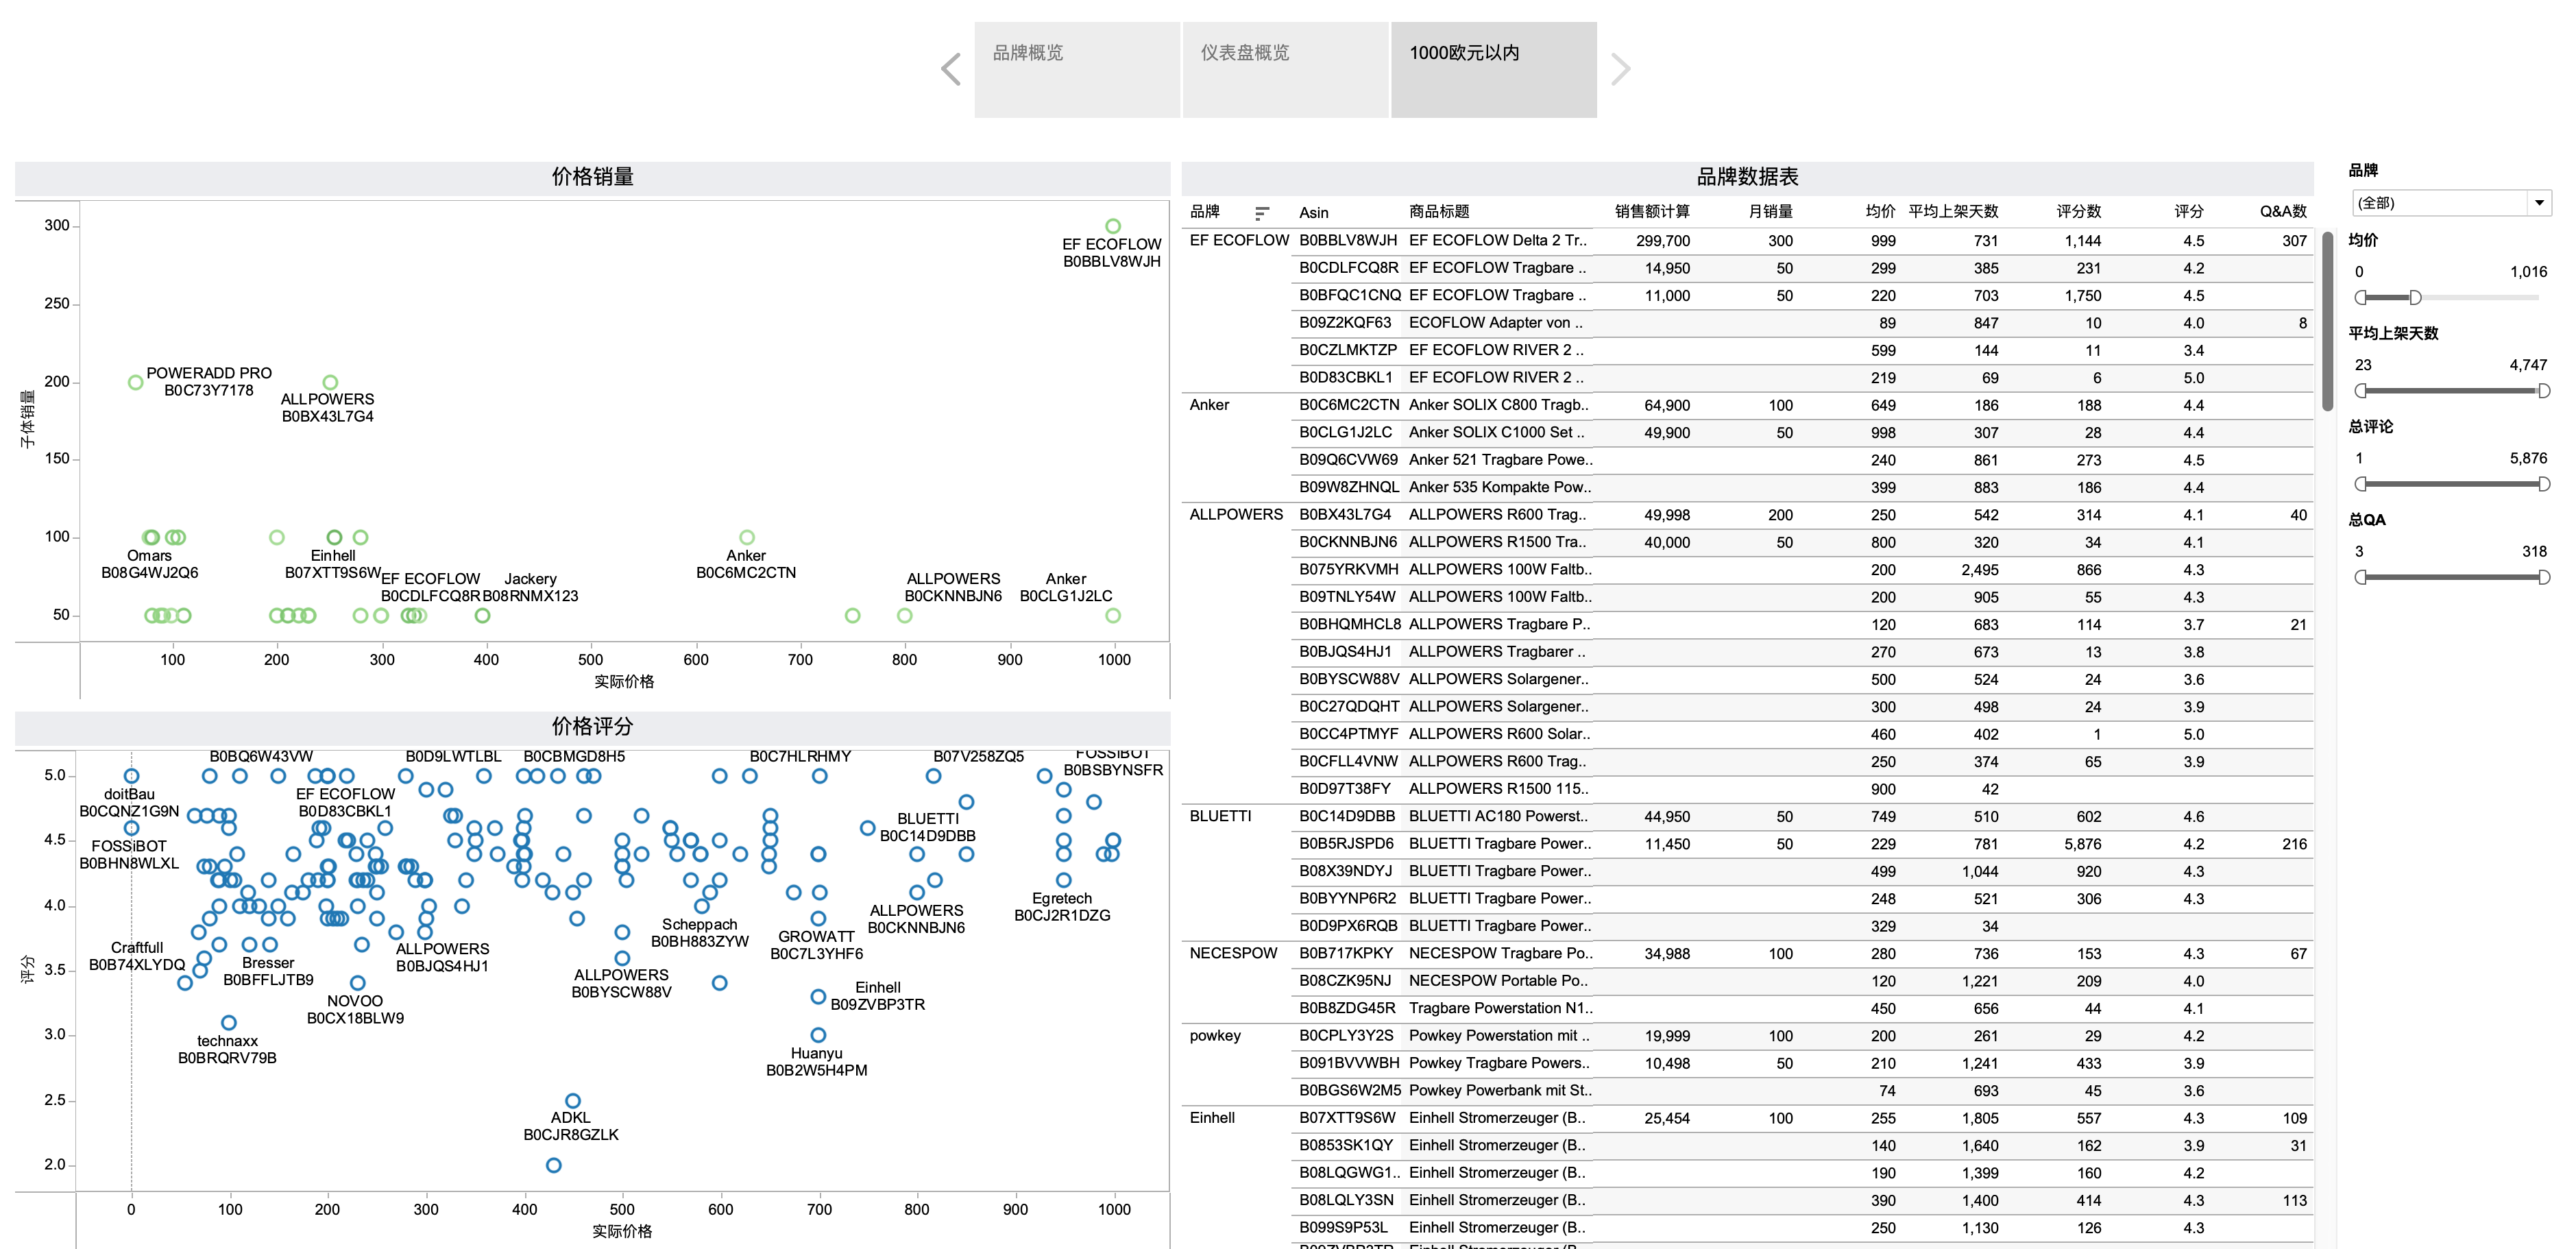Click the 评分数 column header

point(2078,211)
